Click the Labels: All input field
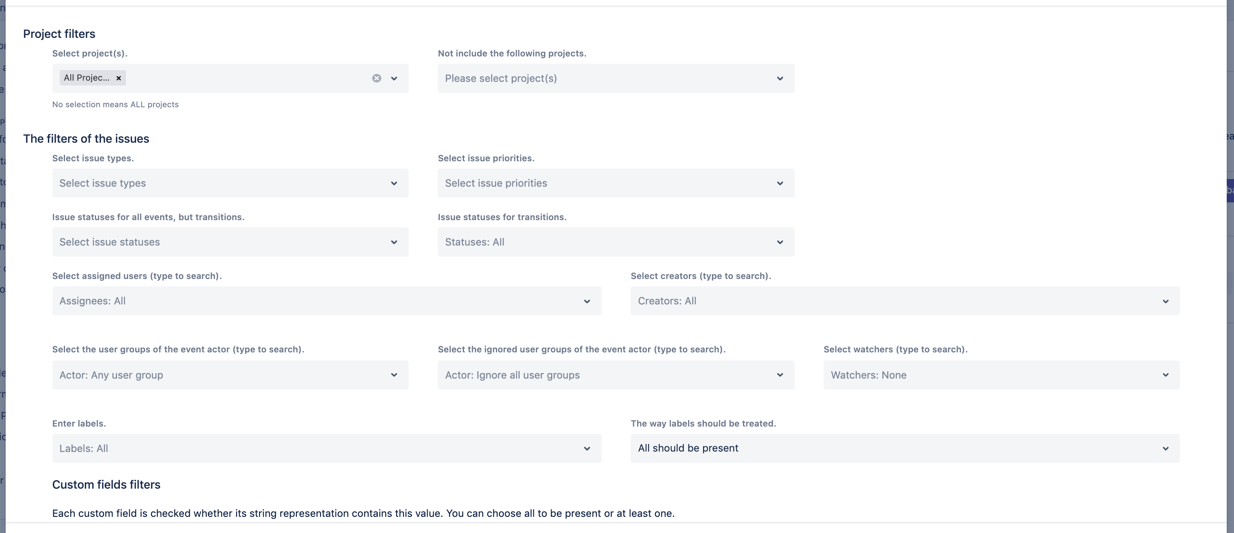This screenshot has height=533, width=1234. click(x=316, y=448)
